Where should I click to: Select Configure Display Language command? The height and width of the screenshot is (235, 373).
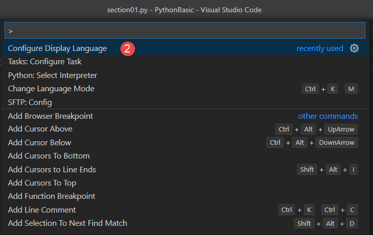point(57,48)
